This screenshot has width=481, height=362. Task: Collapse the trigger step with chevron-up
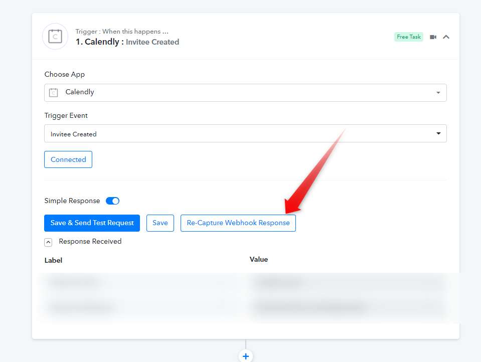(446, 37)
